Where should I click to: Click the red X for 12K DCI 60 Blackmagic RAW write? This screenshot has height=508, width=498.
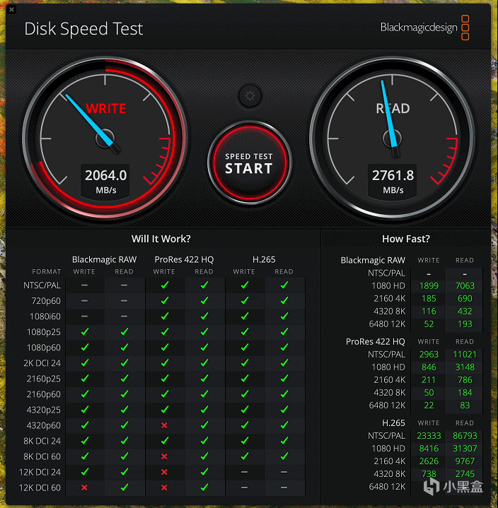[84, 488]
